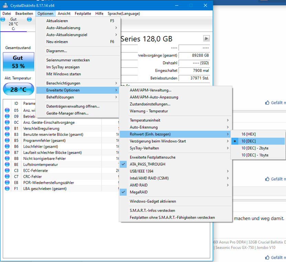This screenshot has height=262, width=286.
Task: Click Windows-Gadget aktivieren entry
Action: pyautogui.click(x=176, y=201)
